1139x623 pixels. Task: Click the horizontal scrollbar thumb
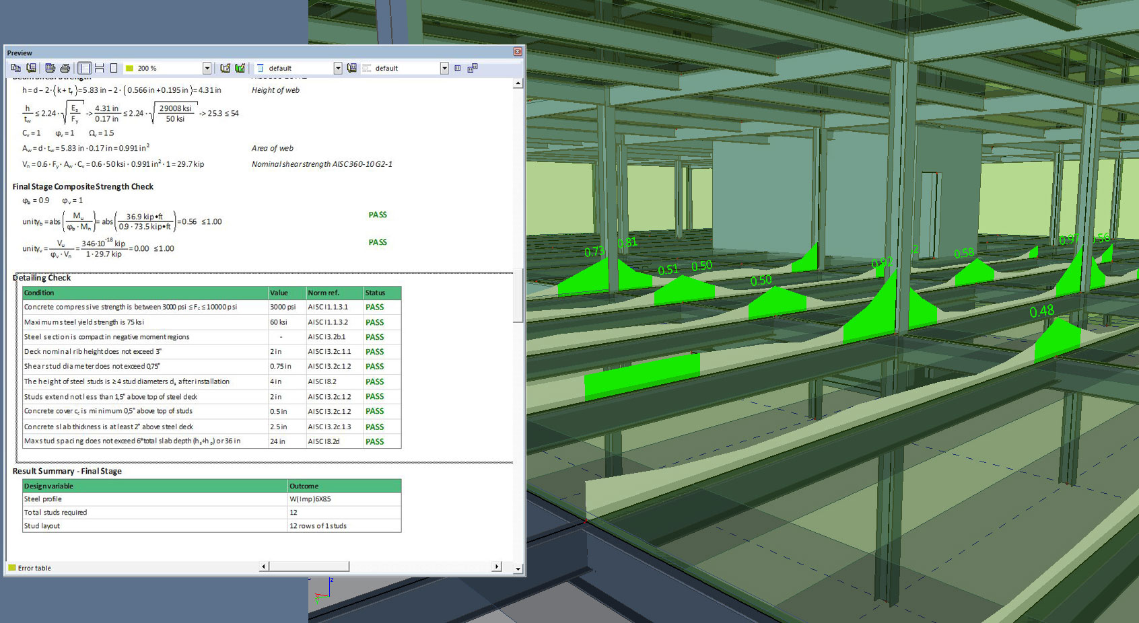[x=309, y=566]
